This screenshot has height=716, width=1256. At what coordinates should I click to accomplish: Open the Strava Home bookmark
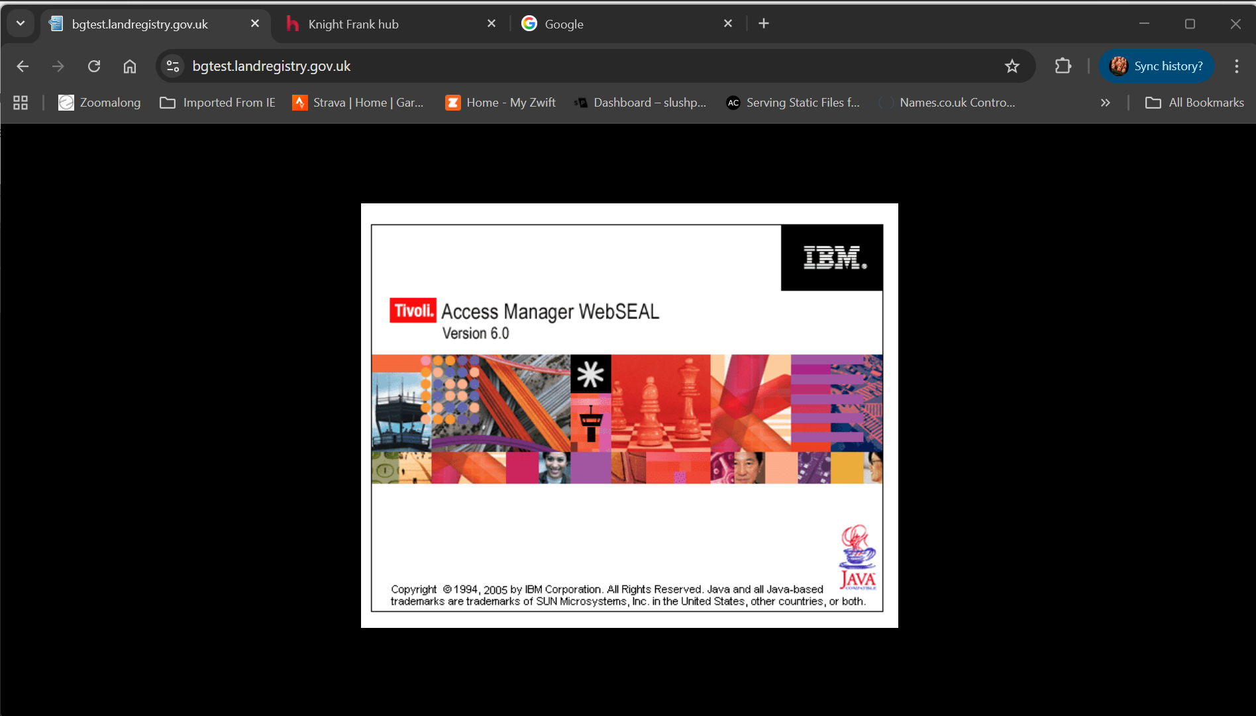click(x=358, y=103)
